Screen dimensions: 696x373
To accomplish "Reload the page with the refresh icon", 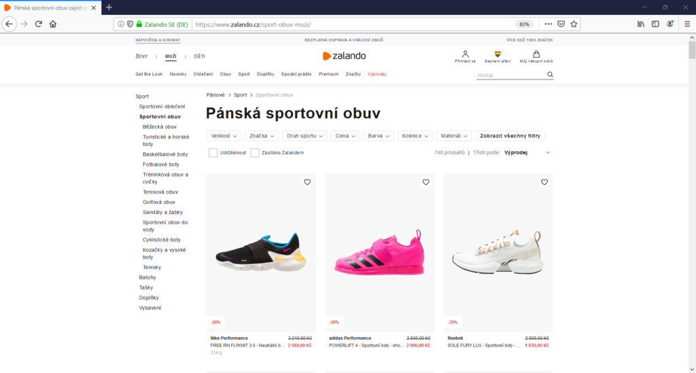I will click(x=39, y=24).
